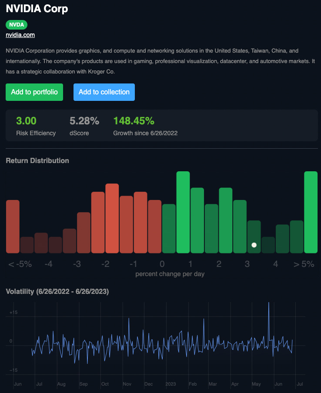
Task: Click the white marker dot in the histogram
Action: (x=254, y=245)
